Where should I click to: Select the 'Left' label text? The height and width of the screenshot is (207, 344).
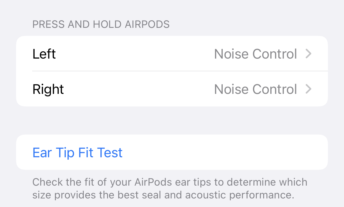(44, 54)
